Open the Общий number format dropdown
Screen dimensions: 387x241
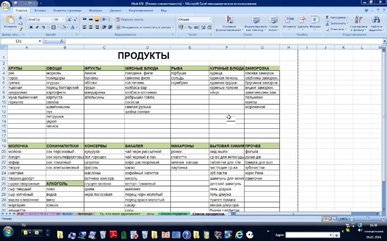pos(210,20)
